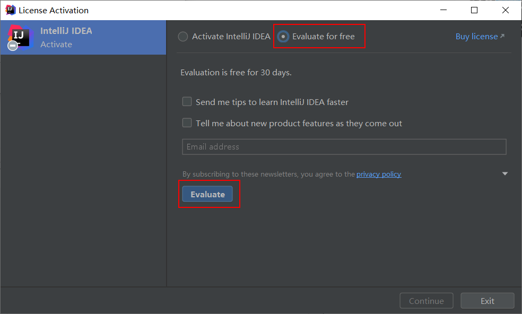Open the Buy license link
Image resolution: width=522 pixels, height=314 pixels.
(x=476, y=36)
